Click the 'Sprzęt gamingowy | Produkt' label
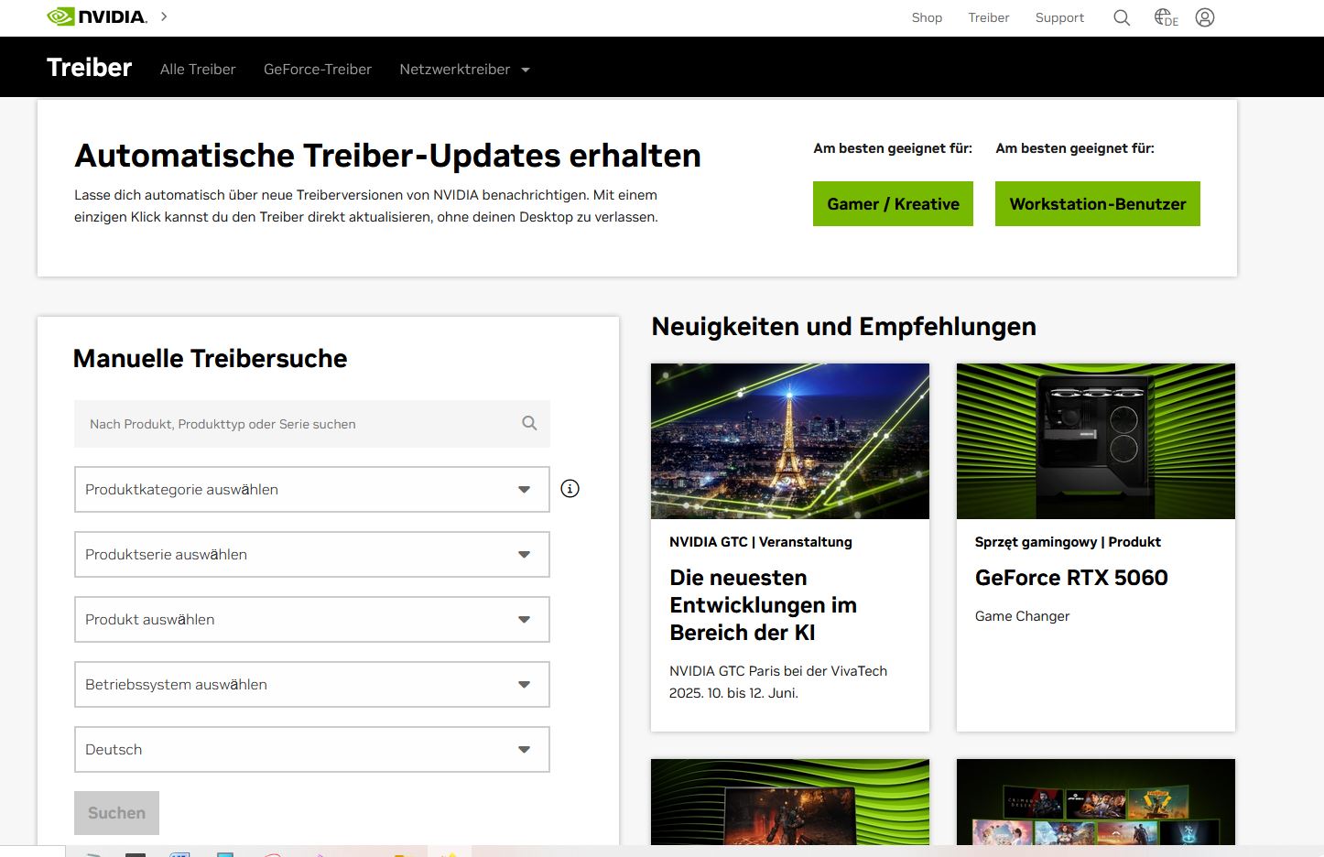Screen dimensions: 1324x857 tap(1068, 542)
